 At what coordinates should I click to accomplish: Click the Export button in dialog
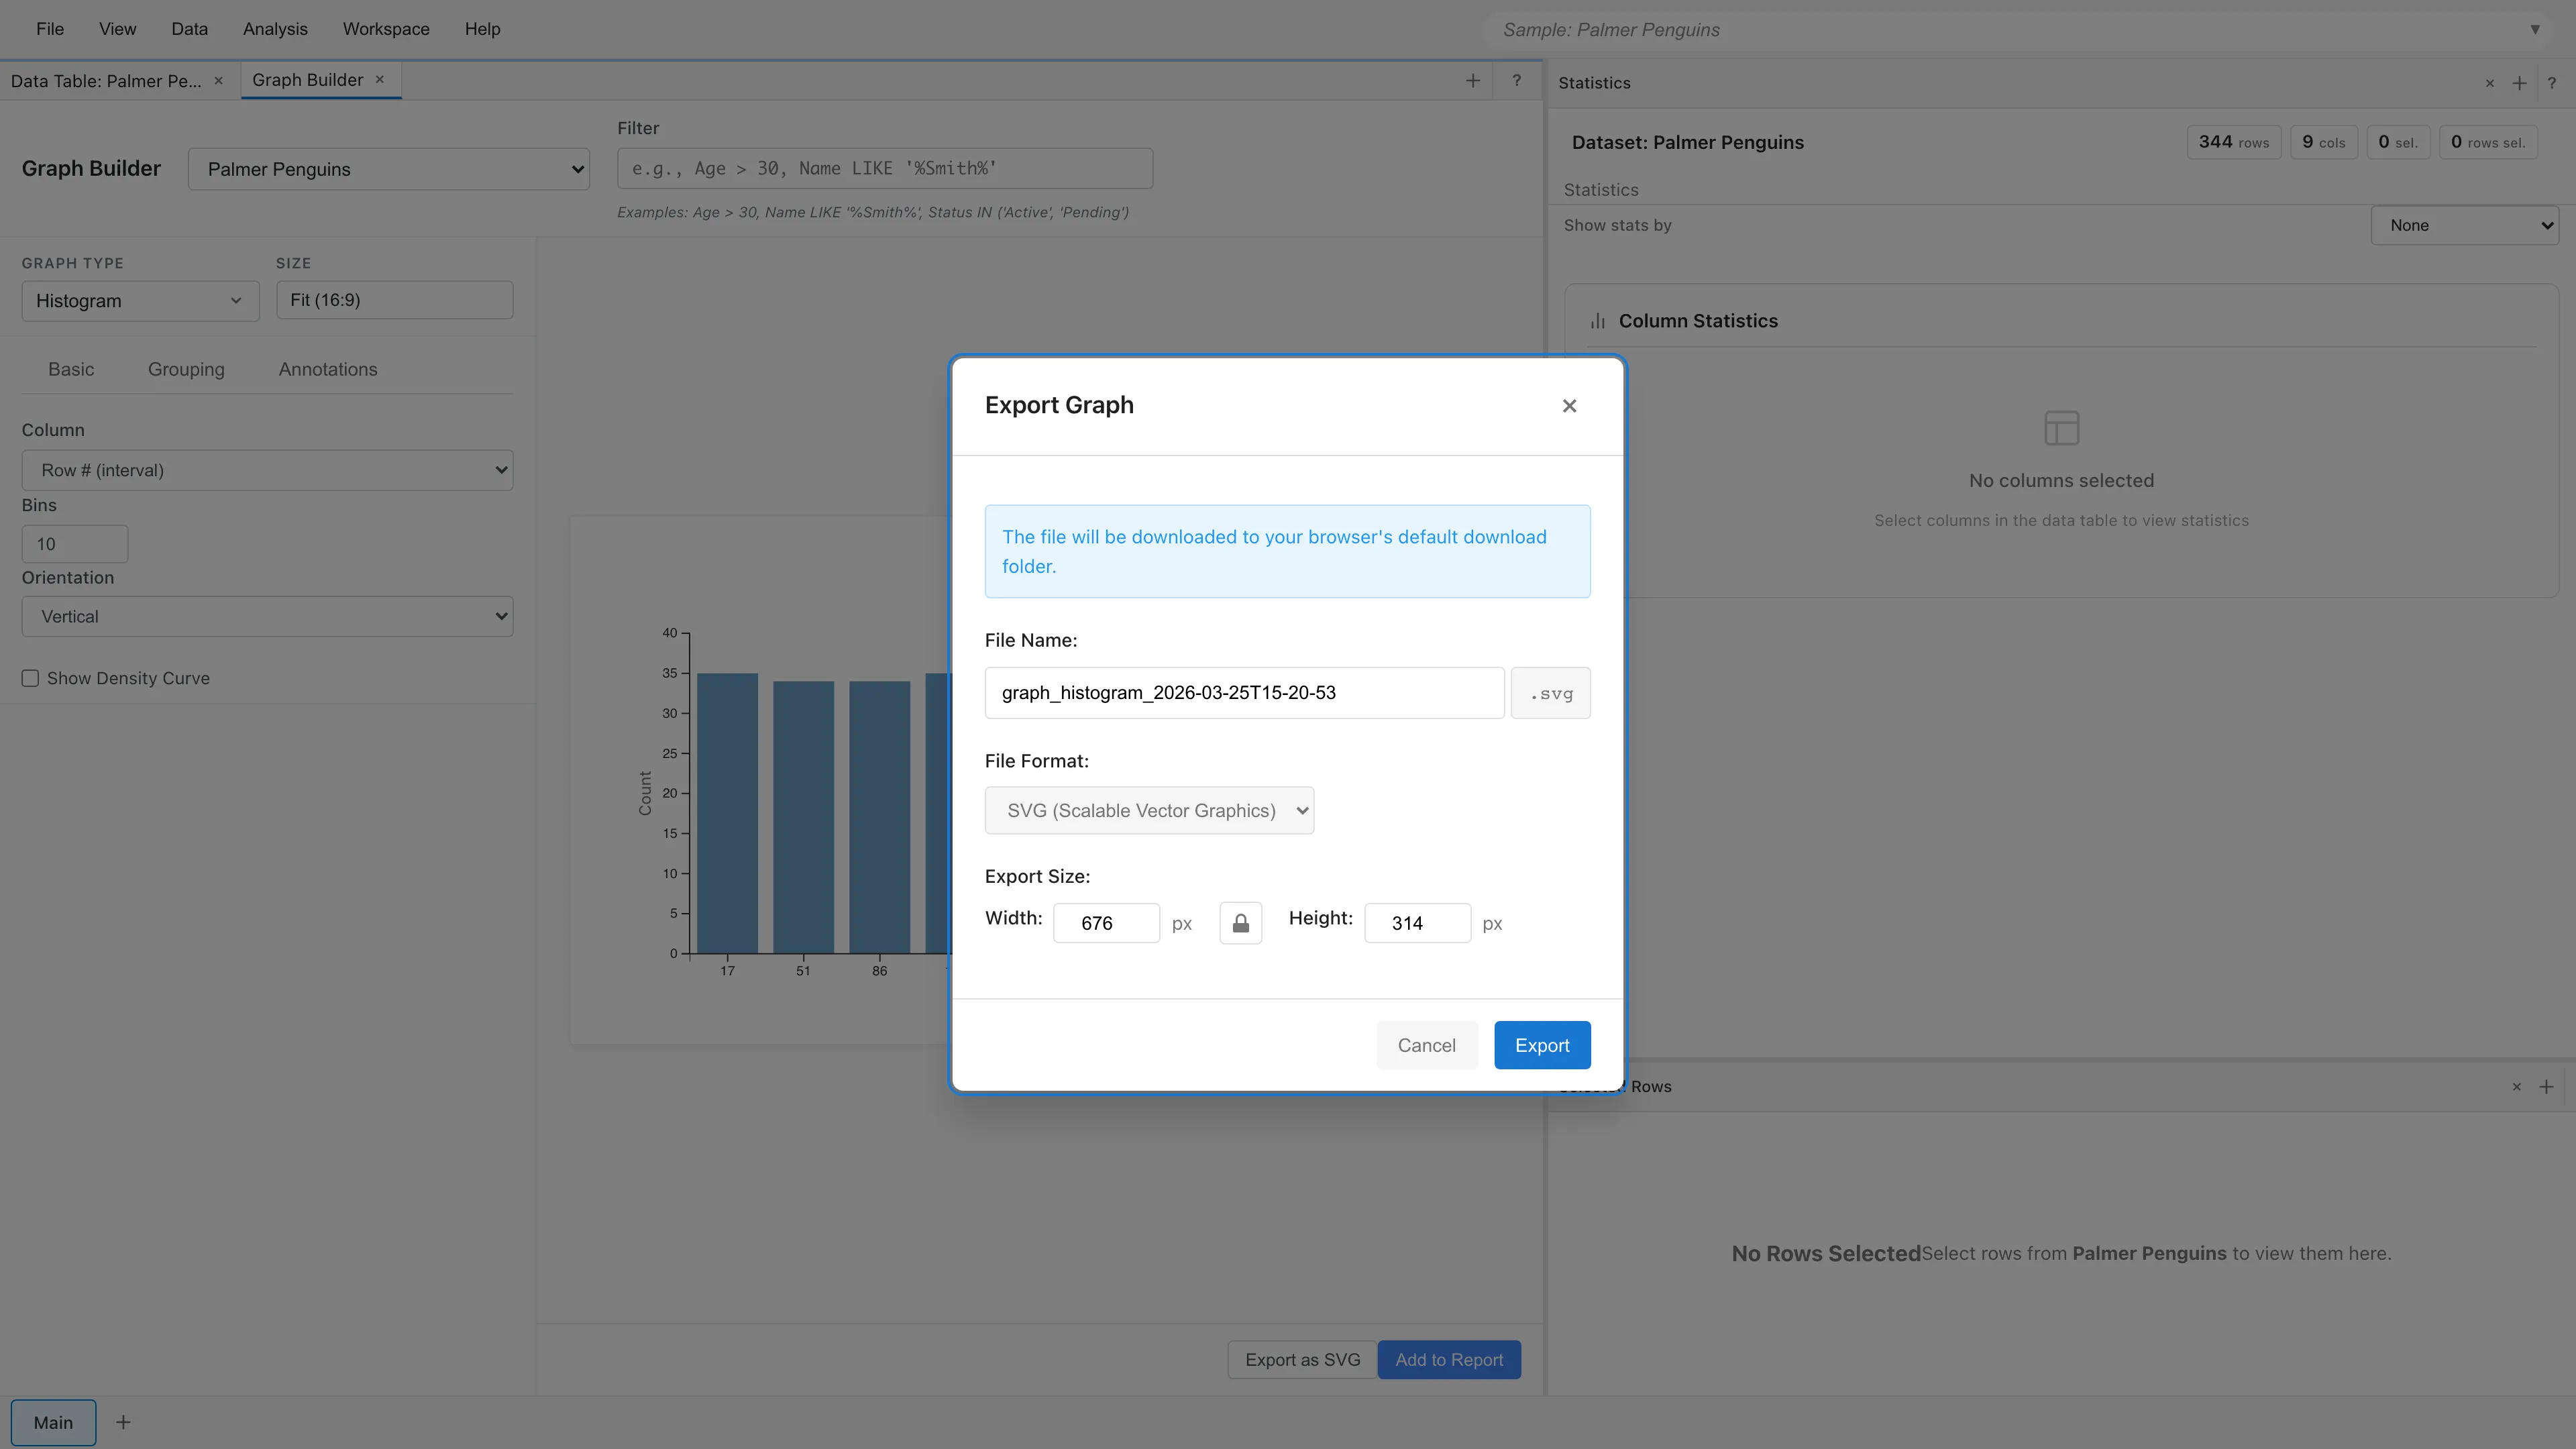tap(1542, 1045)
